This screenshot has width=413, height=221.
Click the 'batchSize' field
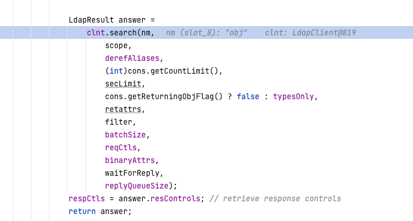click(x=125, y=135)
